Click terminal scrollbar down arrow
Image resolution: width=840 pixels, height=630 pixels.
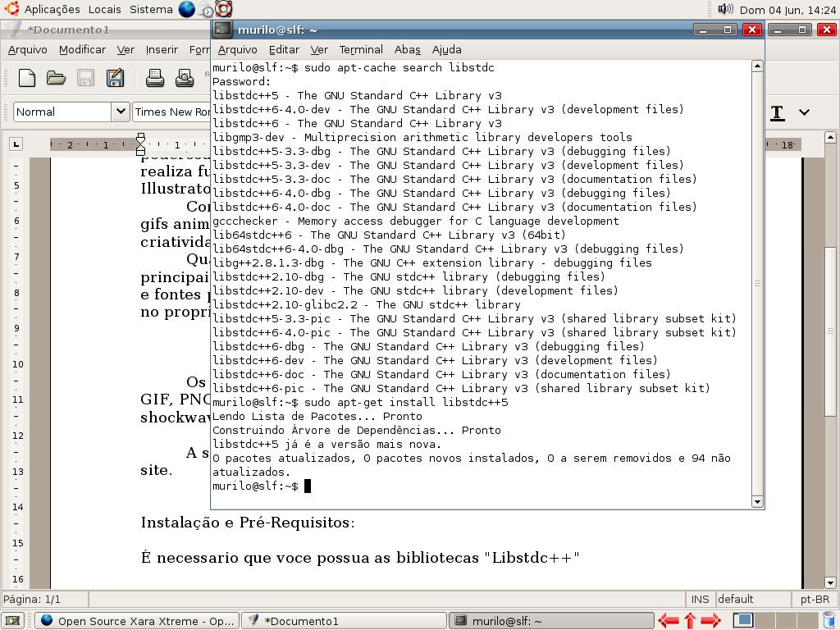pos(757,501)
